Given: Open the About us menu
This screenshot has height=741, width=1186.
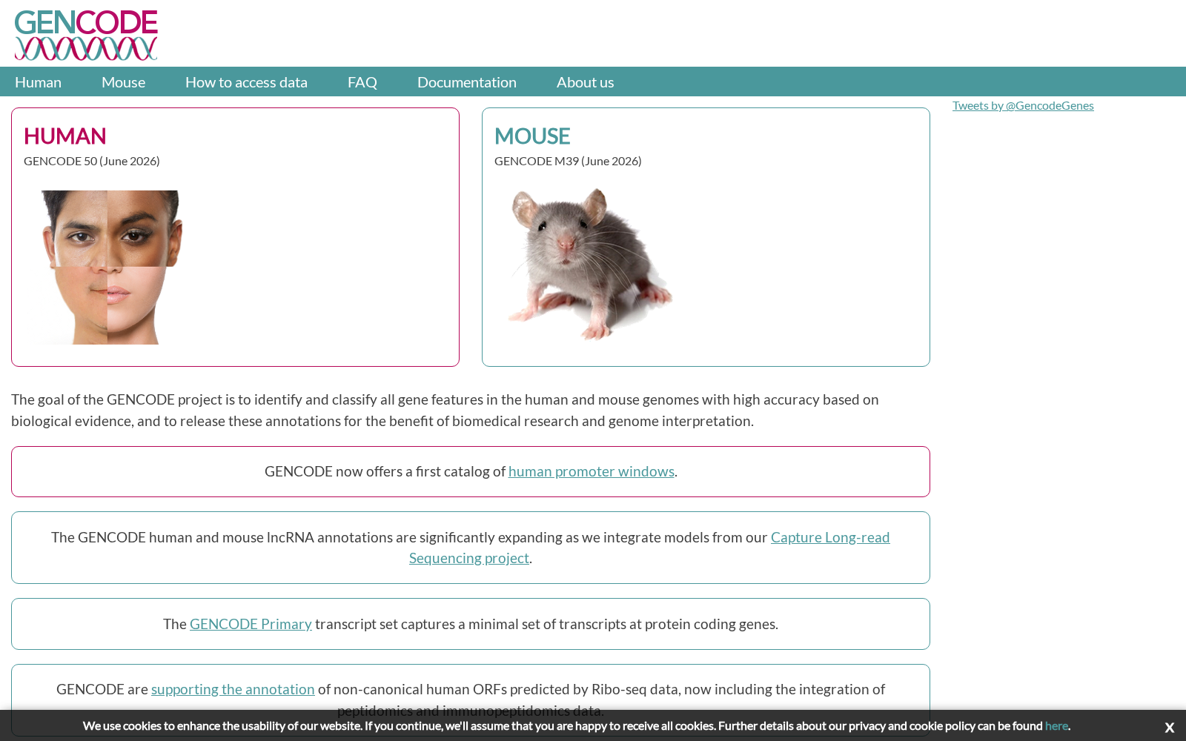Looking at the screenshot, I should click(585, 82).
